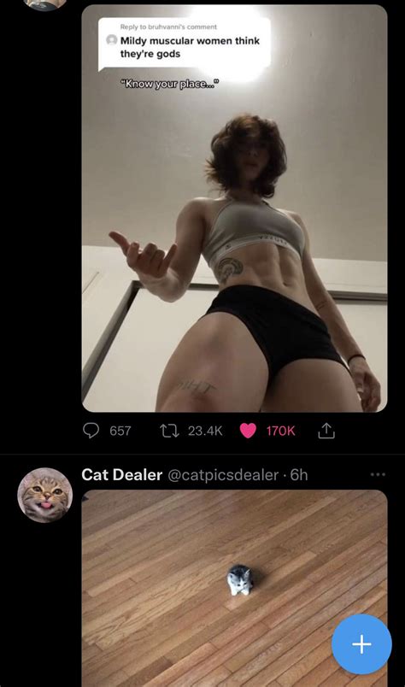Unlike the tweet via pink heart
The image size is (405, 687).
[x=248, y=432]
